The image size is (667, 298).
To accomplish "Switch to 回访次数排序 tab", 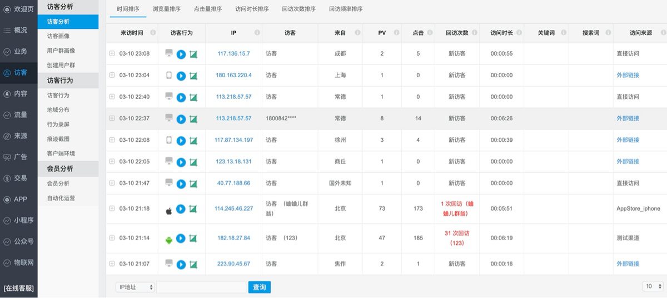I will 298,9.
